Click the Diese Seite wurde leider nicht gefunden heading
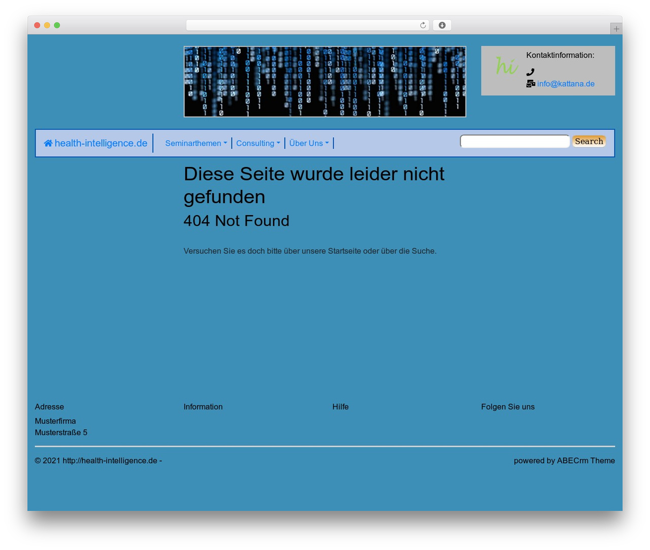 pyautogui.click(x=314, y=185)
